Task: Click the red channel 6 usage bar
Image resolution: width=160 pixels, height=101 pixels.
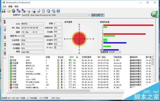Action: (125, 34)
